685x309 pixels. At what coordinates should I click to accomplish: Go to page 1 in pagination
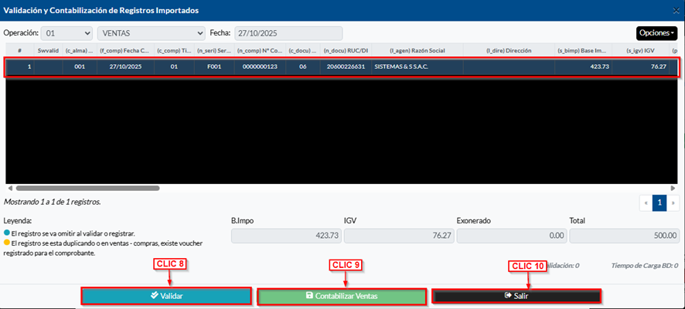pos(659,202)
